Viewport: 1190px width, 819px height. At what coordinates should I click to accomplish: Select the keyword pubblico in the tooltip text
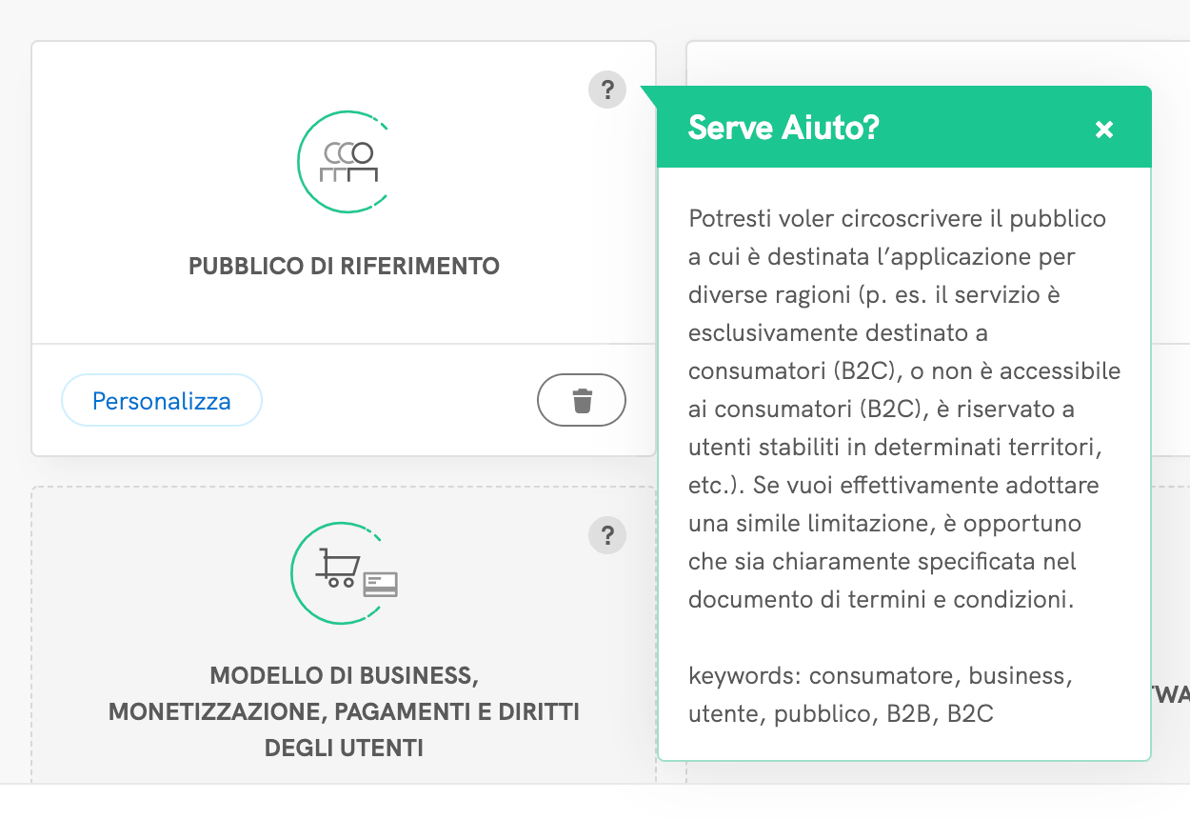(x=821, y=712)
